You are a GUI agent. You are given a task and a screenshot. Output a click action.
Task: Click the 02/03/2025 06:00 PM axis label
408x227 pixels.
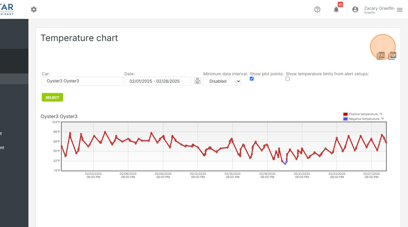(93, 175)
